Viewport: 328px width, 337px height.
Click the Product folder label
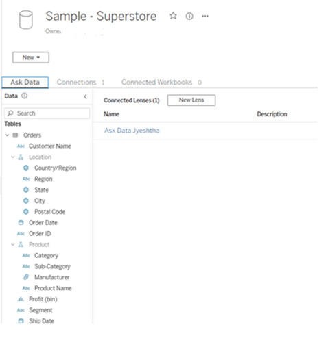(x=39, y=245)
